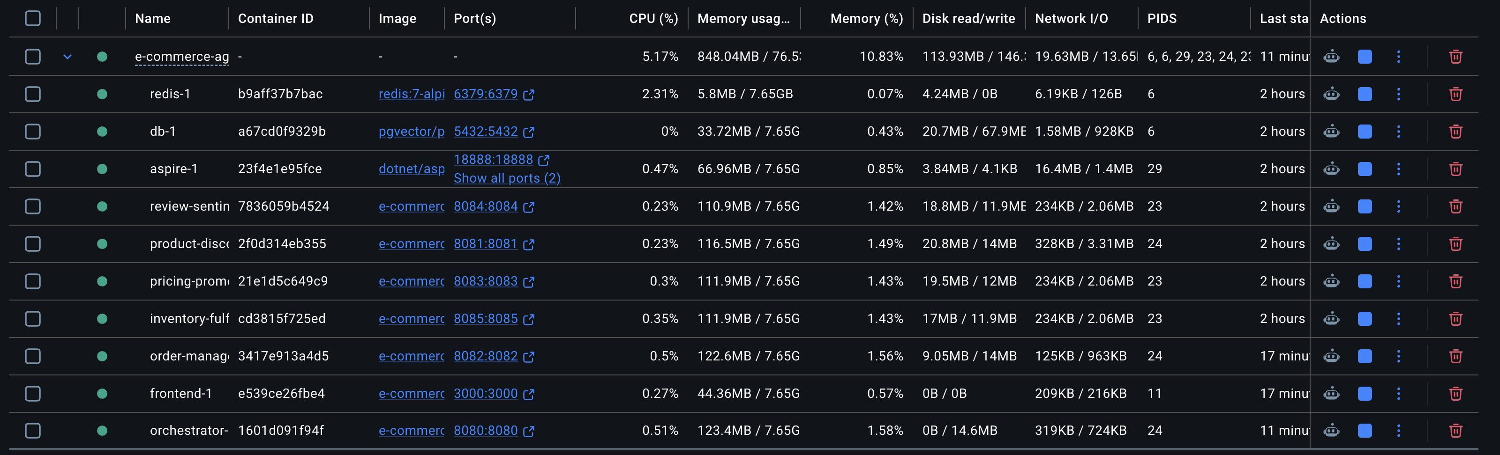Follow the 6379:6379 port link
Viewport: 1500px width, 455px height.
coord(486,94)
